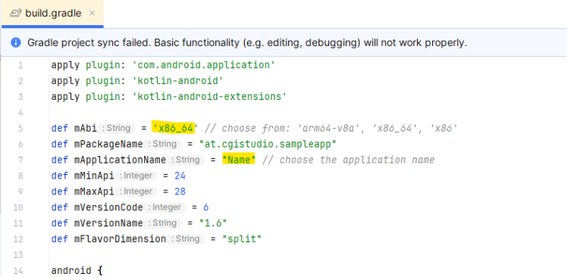
Task: Select the build.gradle tab label
Action: click(53, 14)
